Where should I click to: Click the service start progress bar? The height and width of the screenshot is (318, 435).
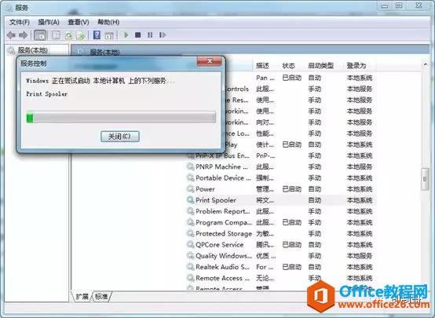[x=121, y=117]
